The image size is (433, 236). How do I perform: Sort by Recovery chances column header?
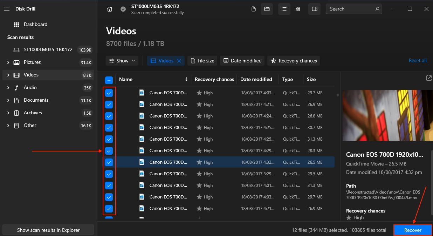tap(214, 79)
